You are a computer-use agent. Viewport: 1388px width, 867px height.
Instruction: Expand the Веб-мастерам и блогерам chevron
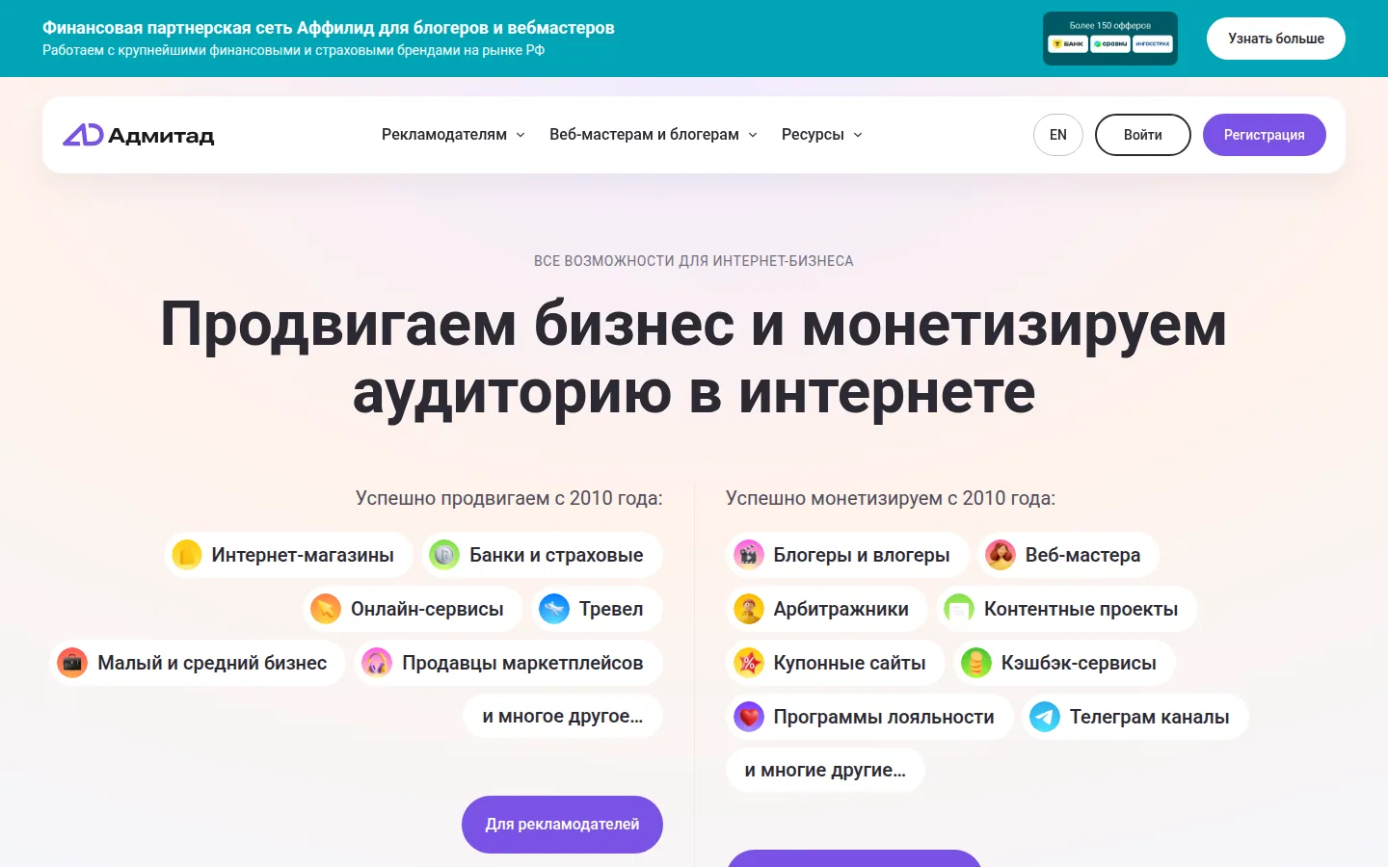click(x=753, y=135)
